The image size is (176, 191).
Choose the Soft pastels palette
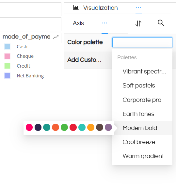tap(142, 86)
